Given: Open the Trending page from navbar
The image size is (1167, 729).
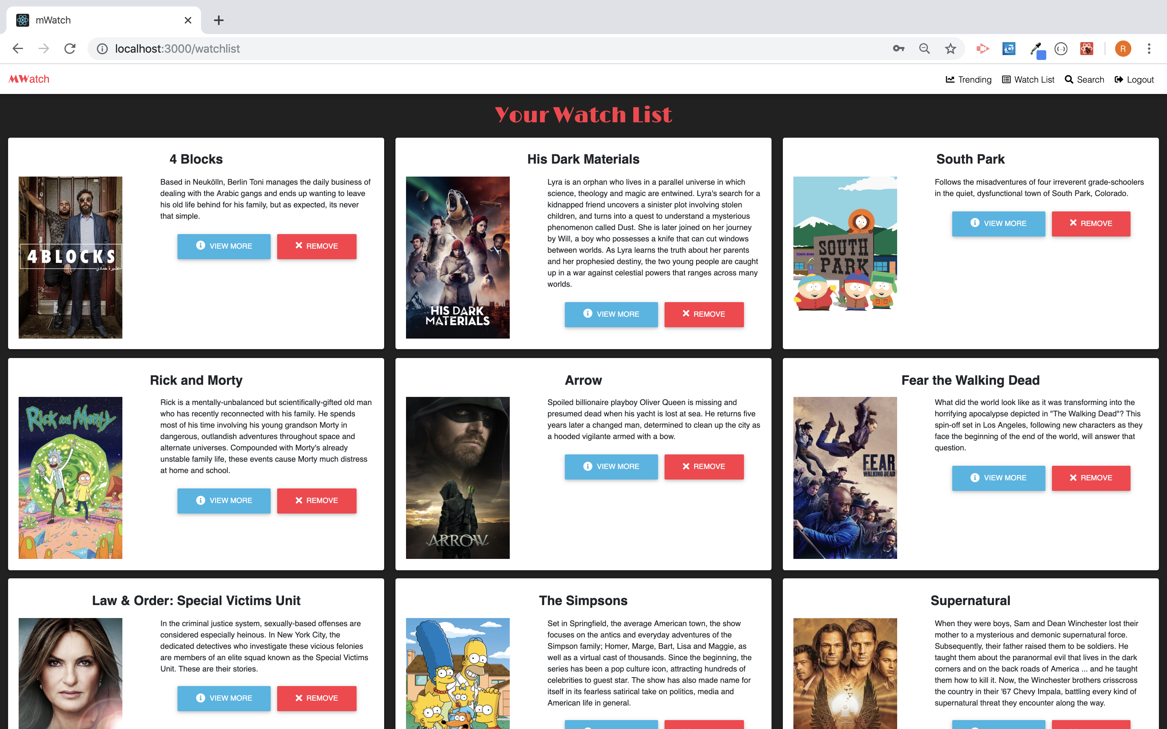Looking at the screenshot, I should coord(968,79).
